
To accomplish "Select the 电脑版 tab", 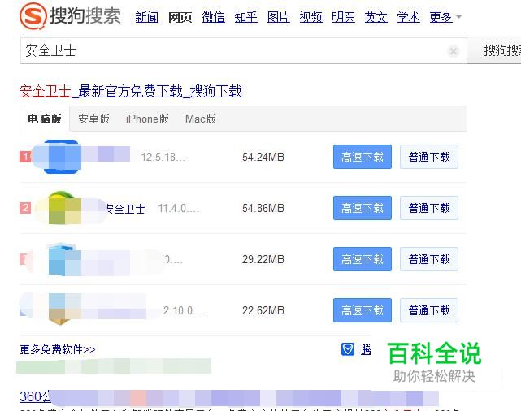I will (x=45, y=119).
